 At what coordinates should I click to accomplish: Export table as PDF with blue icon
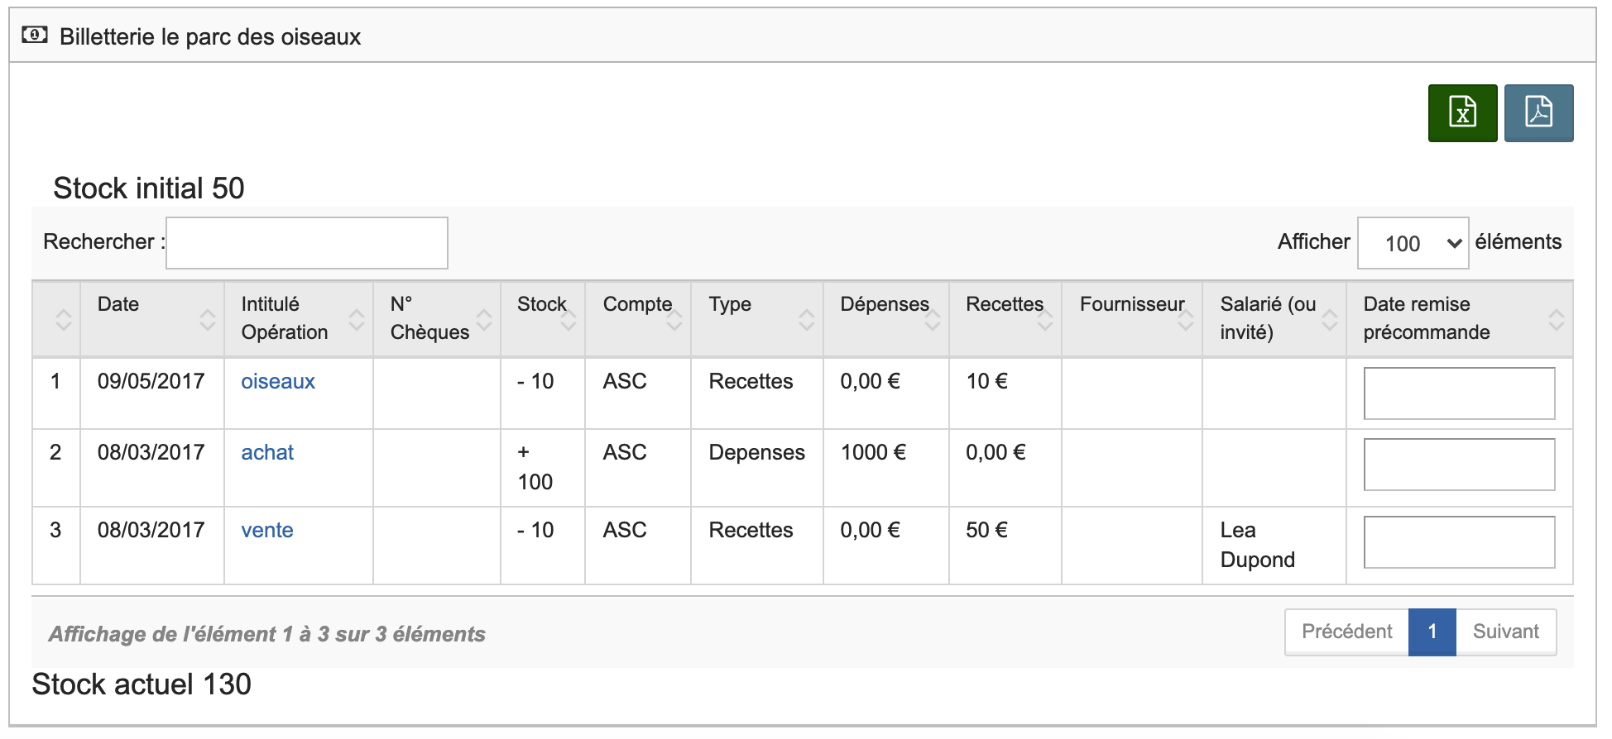tap(1538, 113)
